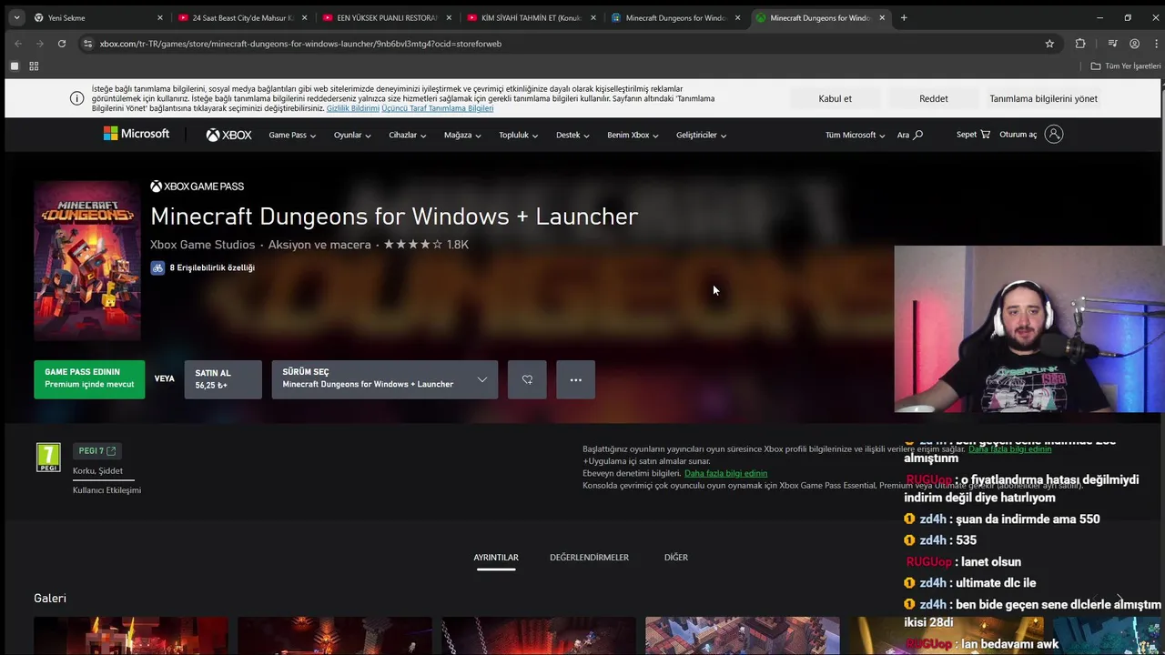This screenshot has height=655, width=1165.
Task: Open the tab search dropdown arrow
Action: point(16,17)
